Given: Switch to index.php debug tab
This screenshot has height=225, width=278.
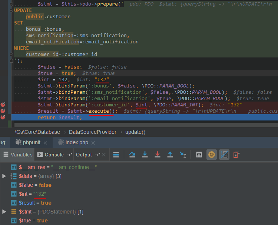Looking at the screenshot, I should pyautogui.click(x=77, y=142).
